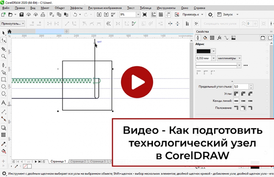Expand the Привязать к dropdown
The height and width of the screenshot is (177, 274).
pyautogui.click(x=202, y=15)
